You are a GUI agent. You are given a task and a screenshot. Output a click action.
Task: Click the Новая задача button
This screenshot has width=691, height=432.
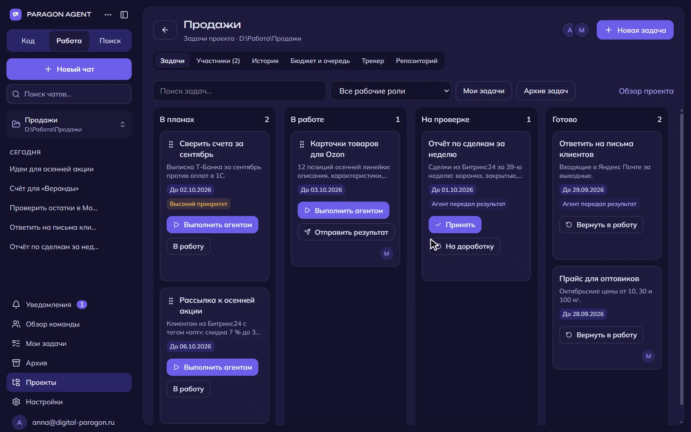pos(635,30)
